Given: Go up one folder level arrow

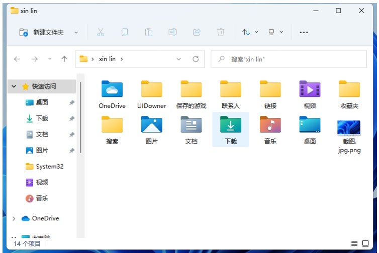Looking at the screenshot, I should tap(64, 59).
